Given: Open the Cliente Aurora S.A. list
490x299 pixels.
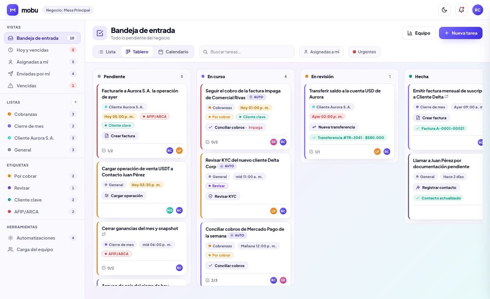Looking at the screenshot, I should click(42, 138).
